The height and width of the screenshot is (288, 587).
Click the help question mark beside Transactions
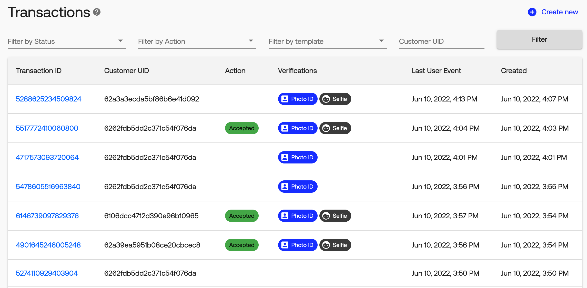pos(97,12)
